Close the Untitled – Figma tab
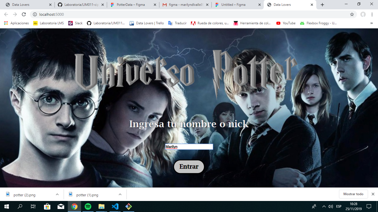This screenshot has height=212, width=378. (x=259, y=5)
